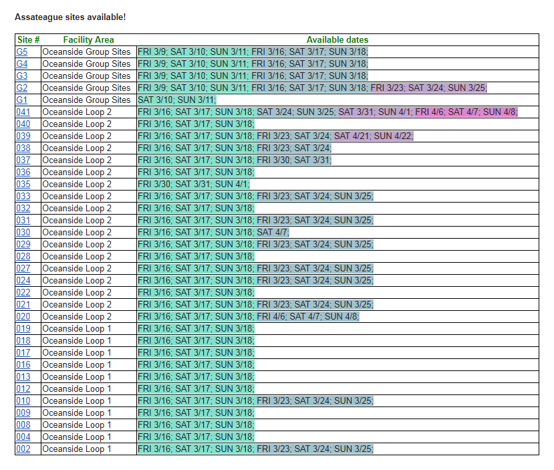Open site 009 link

tap(23, 413)
